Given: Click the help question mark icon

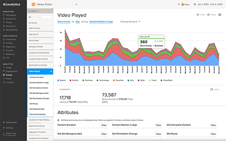Looking at the screenshot, I should click(x=220, y=15).
